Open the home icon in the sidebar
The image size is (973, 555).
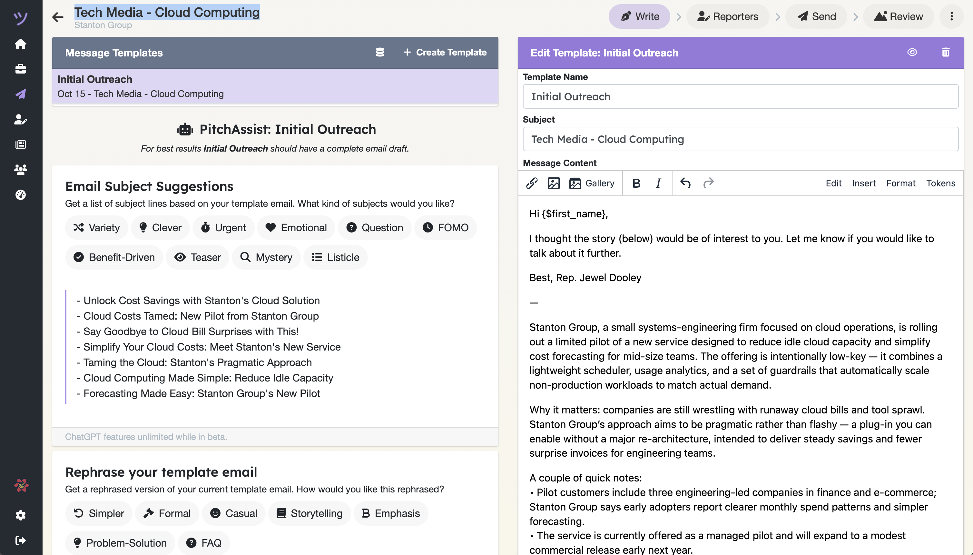point(21,44)
